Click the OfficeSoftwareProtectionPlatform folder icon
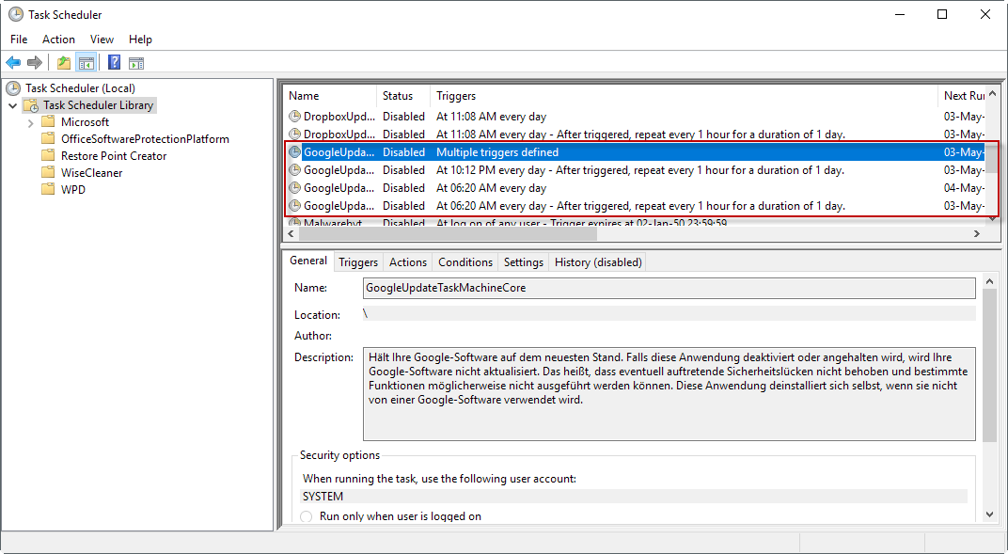The width and height of the screenshot is (1008, 554). (x=48, y=138)
